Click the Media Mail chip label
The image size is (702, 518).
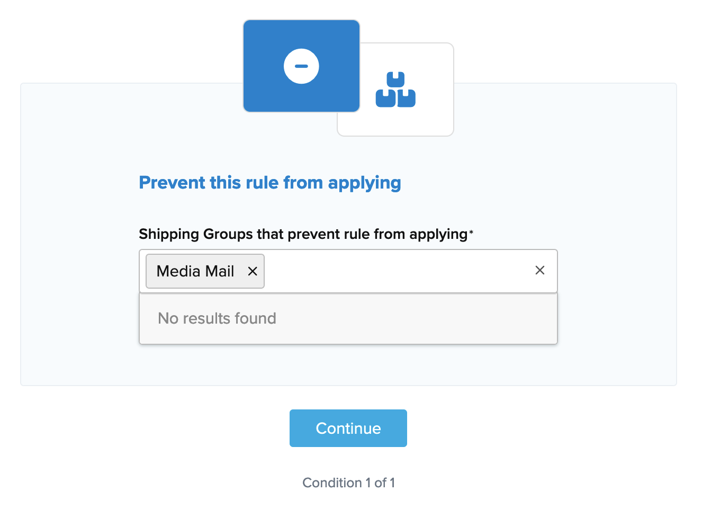point(195,271)
